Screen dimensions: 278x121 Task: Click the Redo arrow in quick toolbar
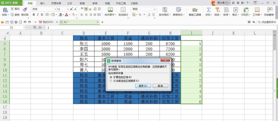29,22
